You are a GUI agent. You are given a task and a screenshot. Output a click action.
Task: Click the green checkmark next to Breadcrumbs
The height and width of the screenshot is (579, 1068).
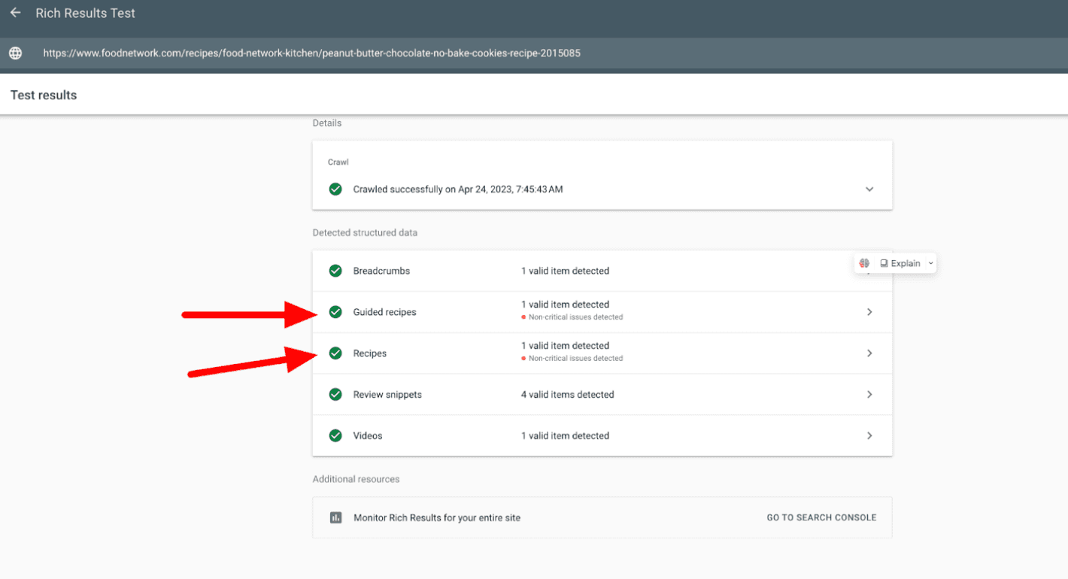[x=335, y=271]
